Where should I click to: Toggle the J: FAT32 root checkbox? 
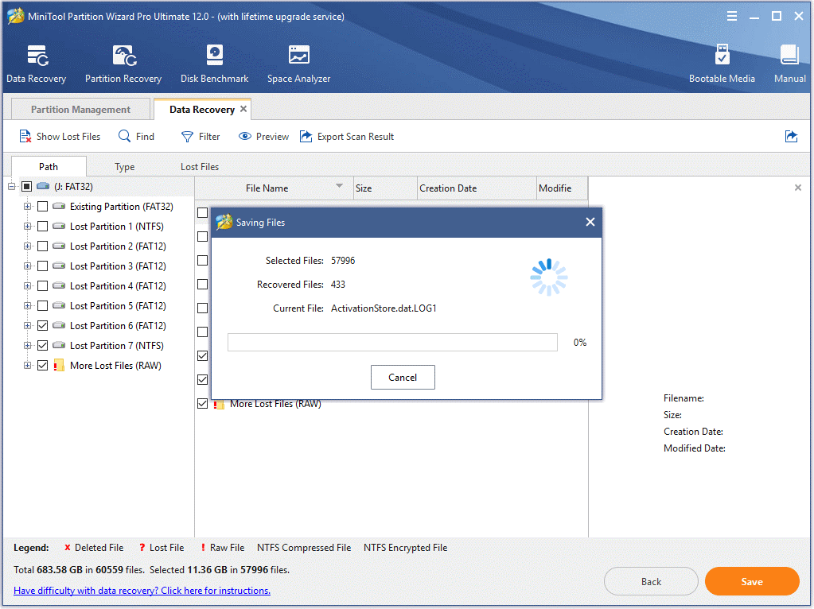(27, 186)
